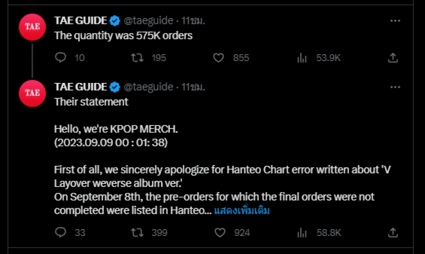Open second tweet's 11ชม. timestamp
The height and width of the screenshot is (254, 425).
point(193,87)
